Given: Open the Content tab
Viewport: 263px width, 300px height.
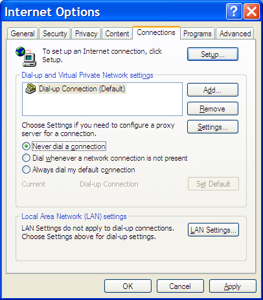Looking at the screenshot, I should point(117,34).
